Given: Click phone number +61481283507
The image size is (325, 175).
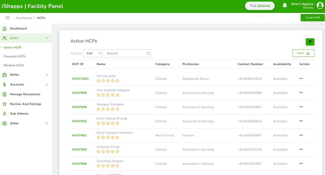Looking at the screenshot, I should tap(250, 164).
